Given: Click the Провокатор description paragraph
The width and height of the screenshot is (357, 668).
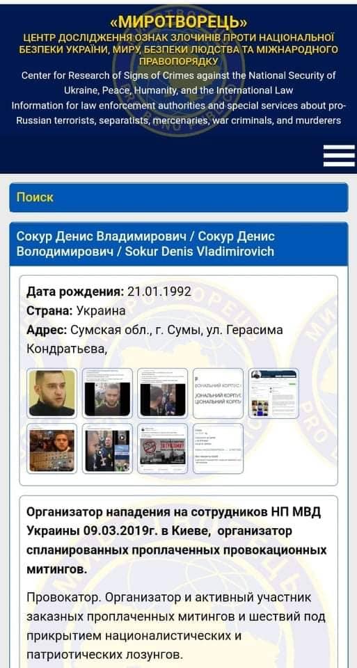Looking at the screenshot, I should (175, 626).
